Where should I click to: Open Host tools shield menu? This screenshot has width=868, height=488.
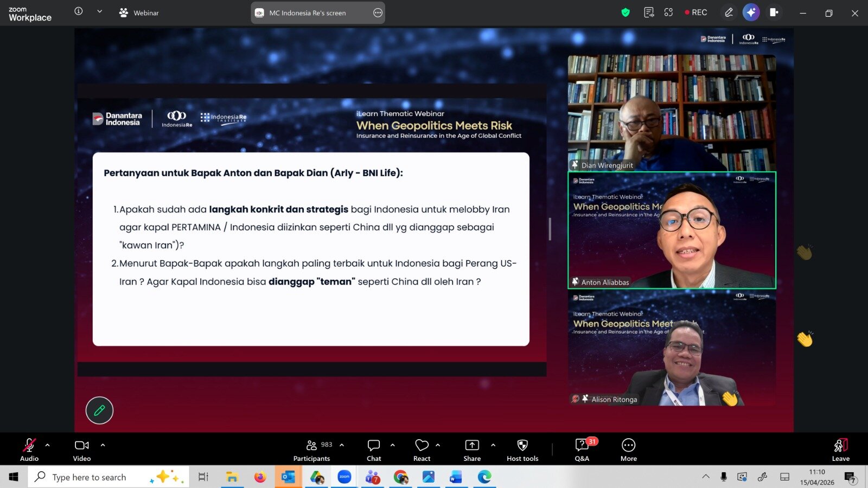(x=522, y=450)
